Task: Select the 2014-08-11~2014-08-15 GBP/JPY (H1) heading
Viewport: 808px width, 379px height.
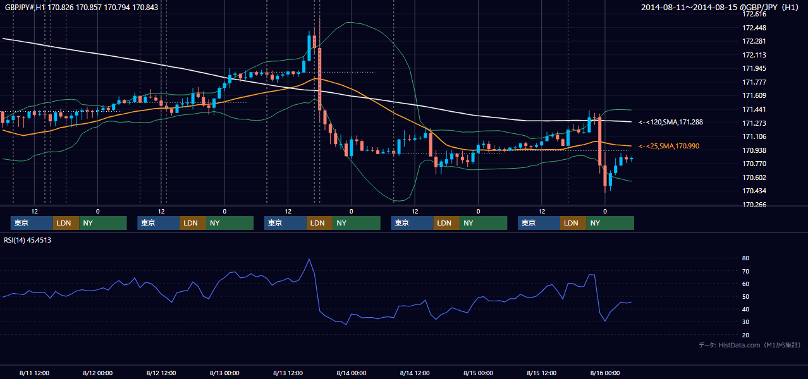Action: pos(720,7)
